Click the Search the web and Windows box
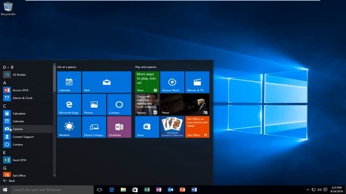This screenshot has width=346, height=194. 52,190
